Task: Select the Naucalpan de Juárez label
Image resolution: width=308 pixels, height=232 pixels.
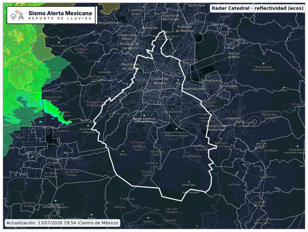Action: click(131, 66)
